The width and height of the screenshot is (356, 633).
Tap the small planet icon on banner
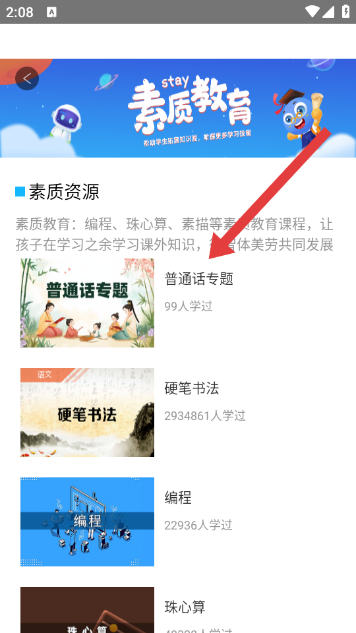tap(107, 82)
